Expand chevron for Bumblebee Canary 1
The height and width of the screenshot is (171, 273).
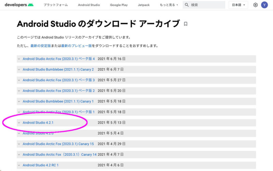pos(19,102)
